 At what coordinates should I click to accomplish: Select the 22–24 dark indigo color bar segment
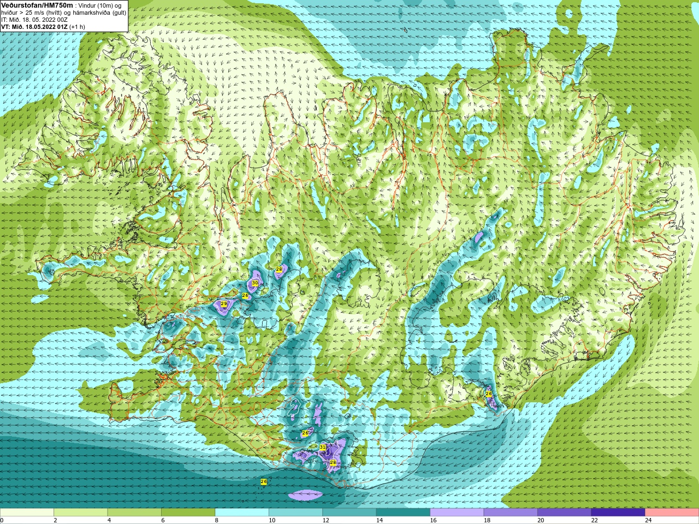[x=618, y=513]
